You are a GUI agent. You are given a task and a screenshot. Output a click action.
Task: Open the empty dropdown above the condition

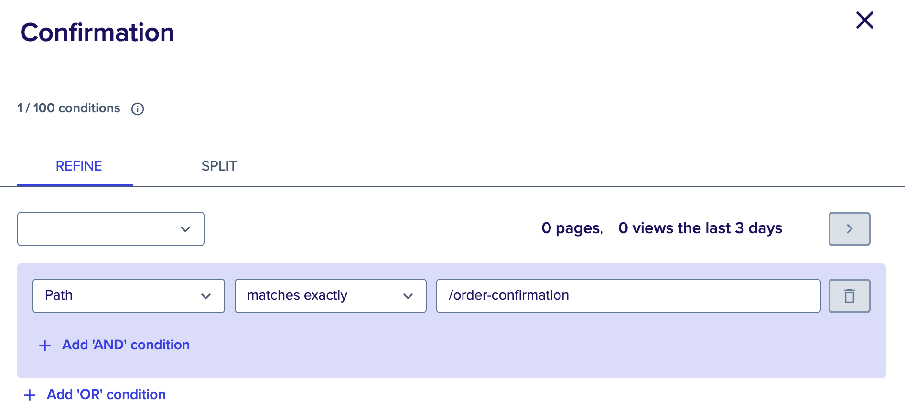111,229
